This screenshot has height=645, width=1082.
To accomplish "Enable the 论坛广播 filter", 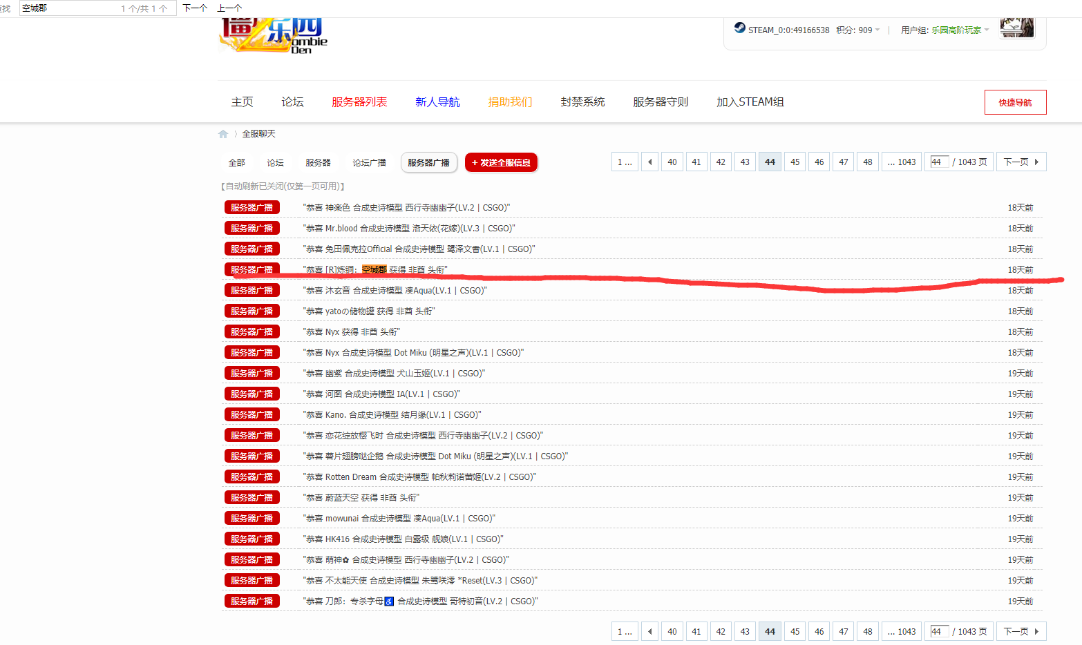I will coord(369,162).
